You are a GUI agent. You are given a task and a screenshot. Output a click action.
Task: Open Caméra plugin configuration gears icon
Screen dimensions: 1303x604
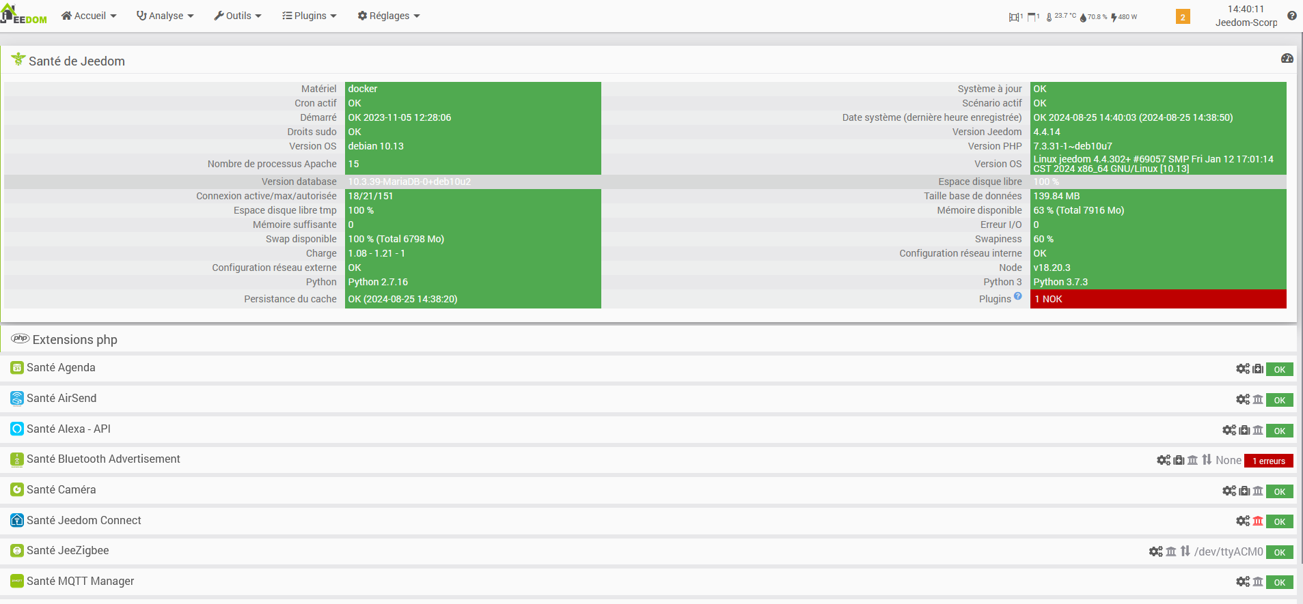1229,491
